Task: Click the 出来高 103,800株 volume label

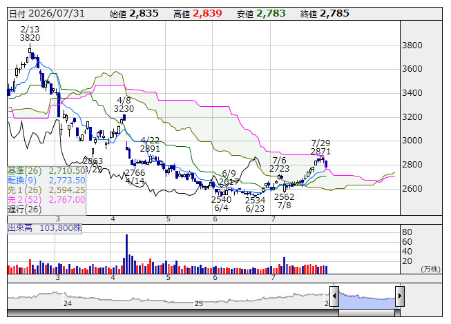Action: click(x=45, y=228)
